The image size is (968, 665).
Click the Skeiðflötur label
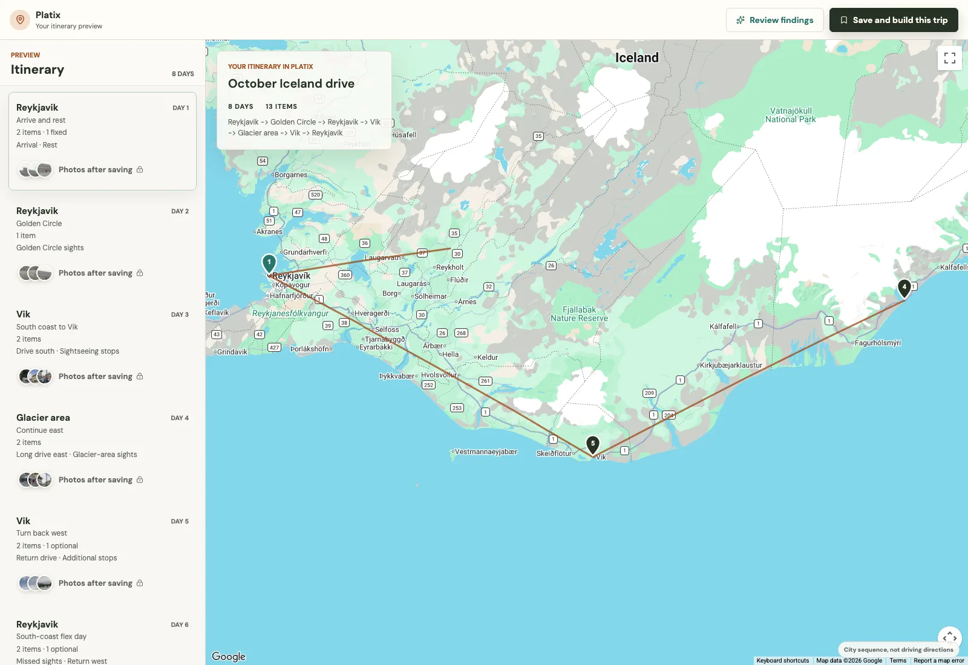point(554,453)
